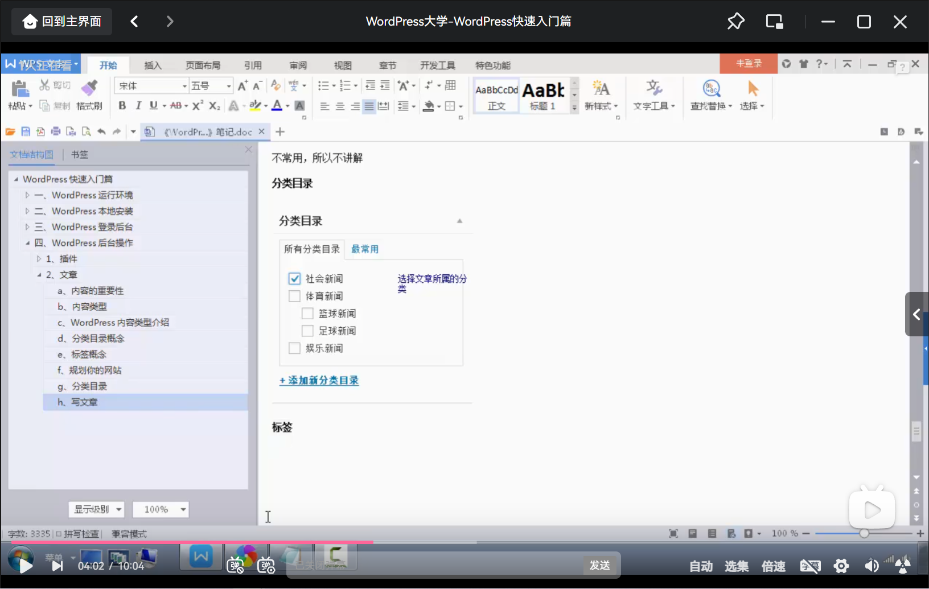Open 显示级别 dropdown
Screen dimensions: 929x589
pos(96,509)
